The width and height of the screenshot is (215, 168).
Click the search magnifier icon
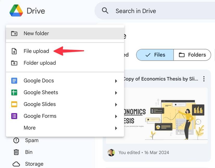click(x=105, y=11)
